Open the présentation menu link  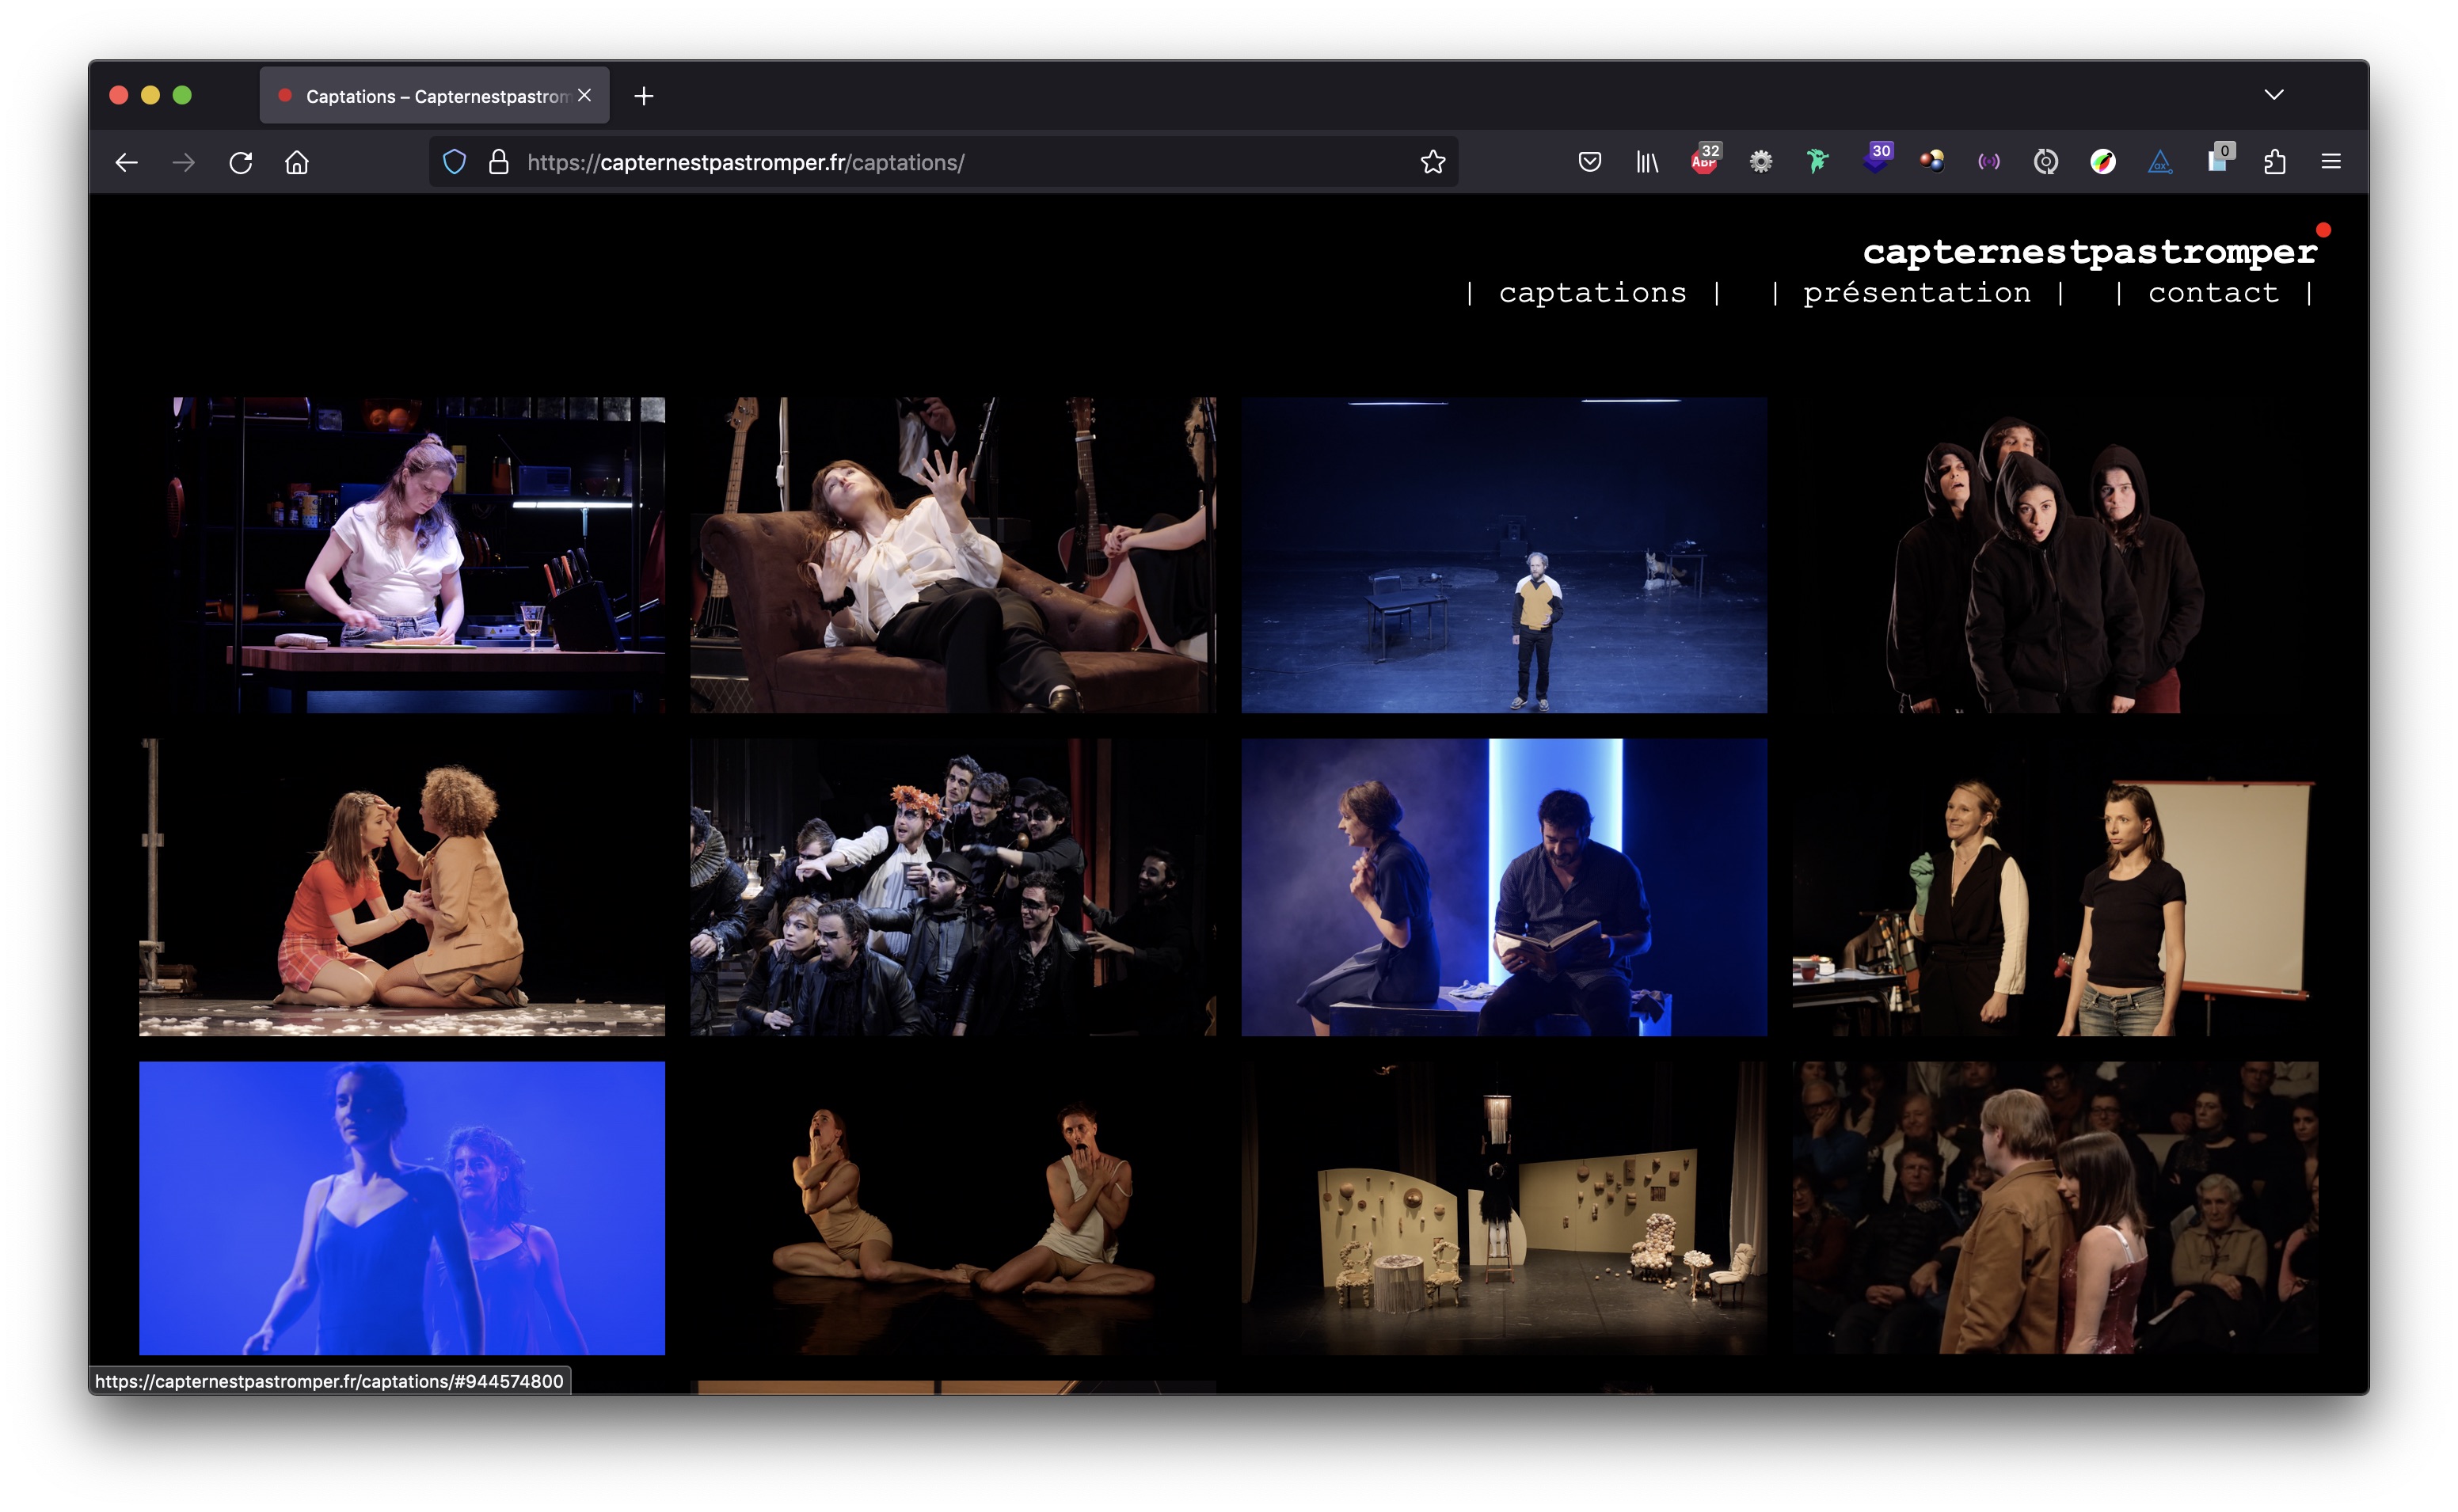pyautogui.click(x=1917, y=293)
